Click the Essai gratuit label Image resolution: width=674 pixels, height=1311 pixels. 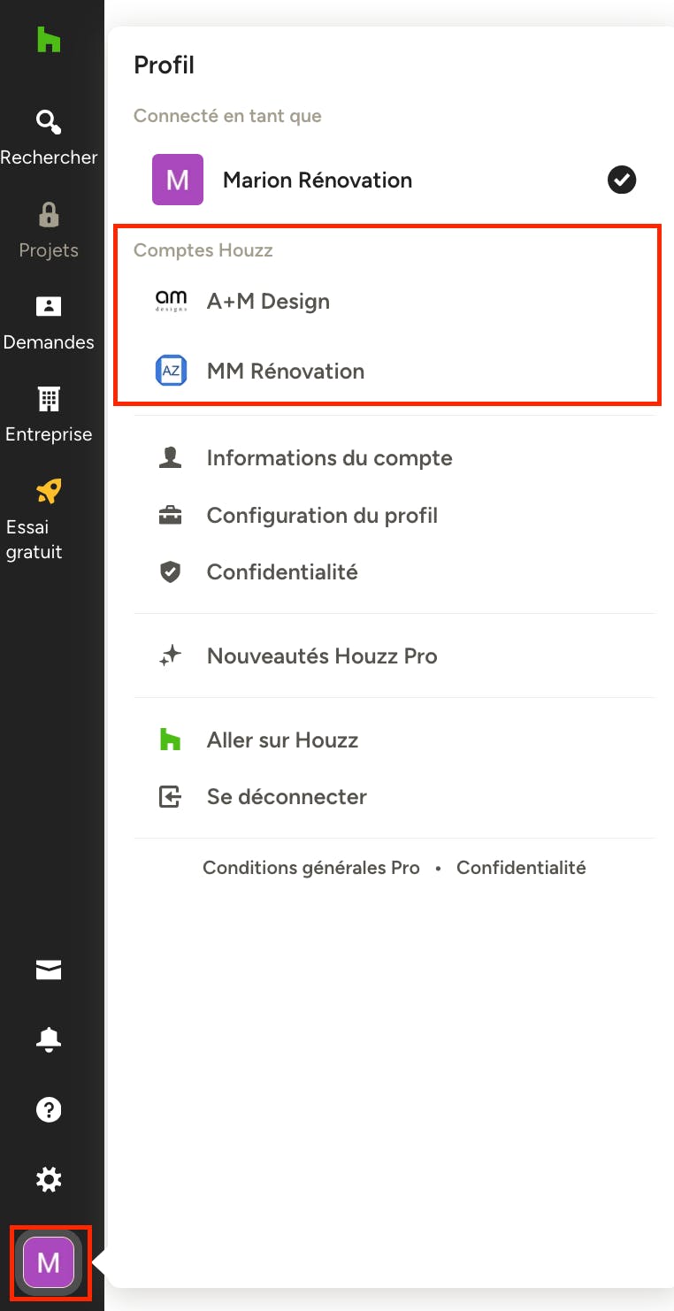coord(34,540)
